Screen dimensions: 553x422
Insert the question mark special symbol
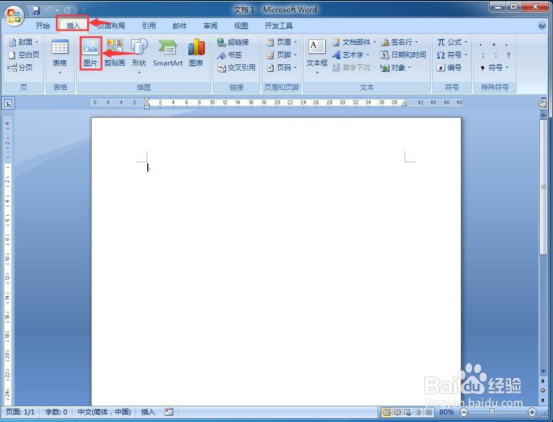pyautogui.click(x=508, y=55)
